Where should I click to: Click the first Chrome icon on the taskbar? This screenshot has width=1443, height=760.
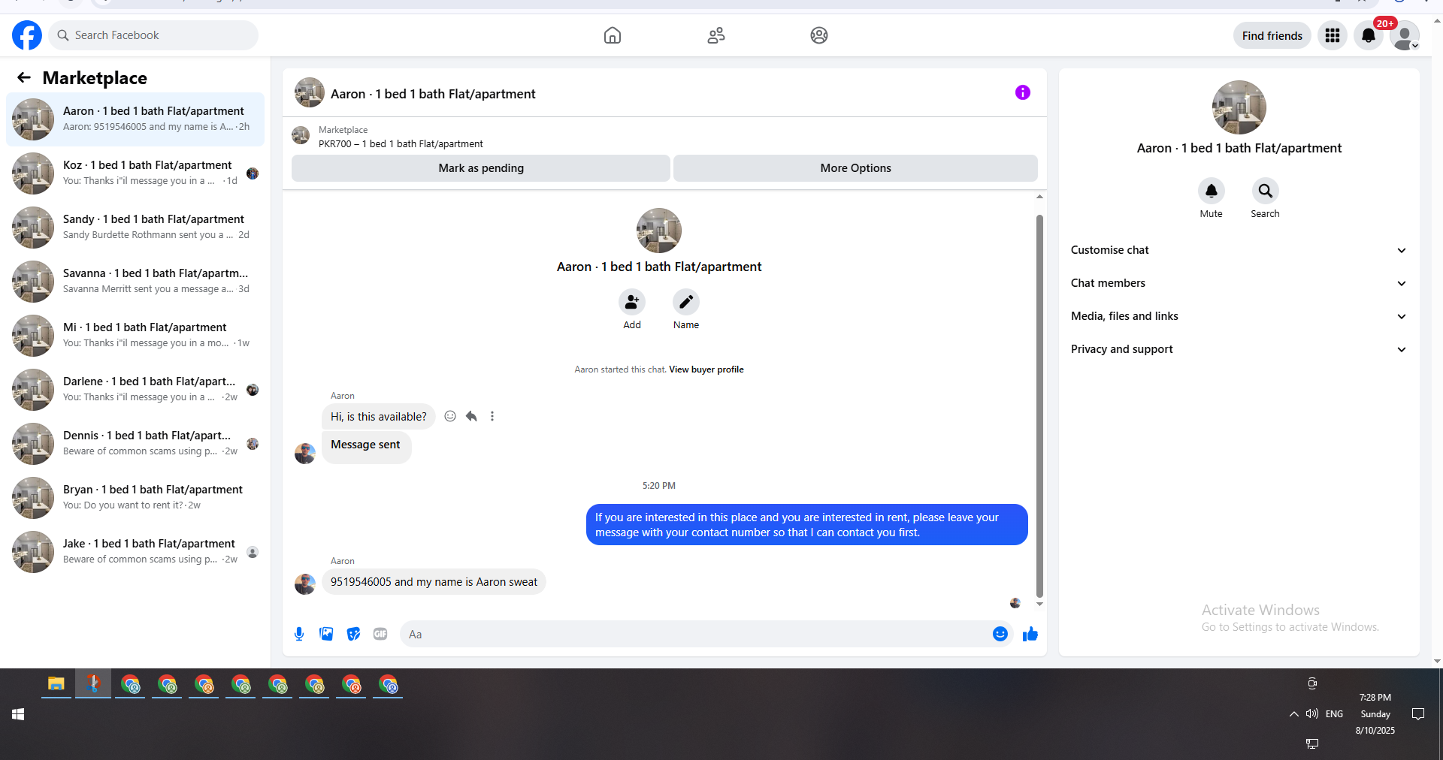(x=132, y=684)
